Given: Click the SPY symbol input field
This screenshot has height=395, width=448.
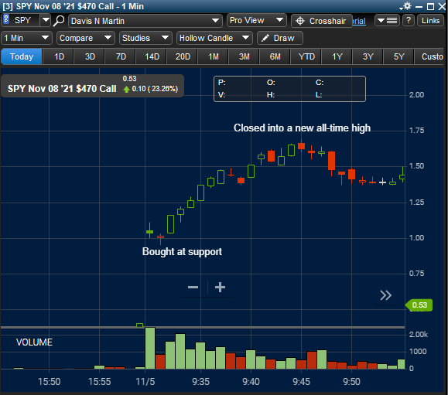Looking at the screenshot, I should click(24, 20).
